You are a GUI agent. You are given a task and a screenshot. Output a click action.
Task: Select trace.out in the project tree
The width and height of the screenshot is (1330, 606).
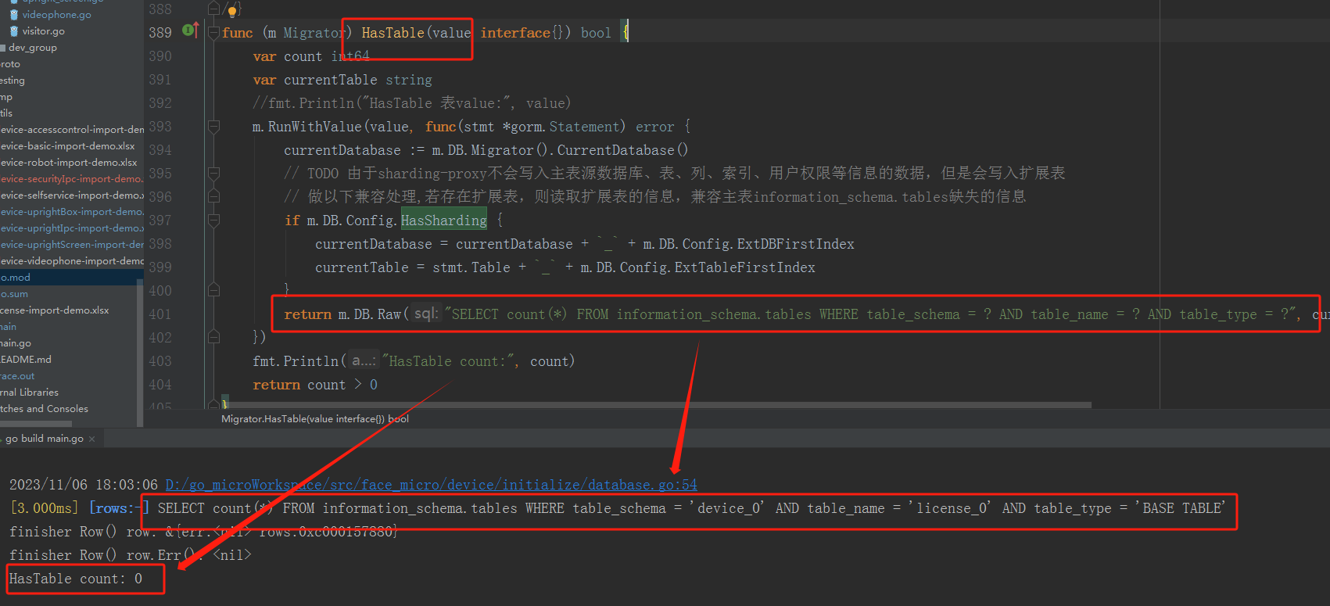coord(17,375)
